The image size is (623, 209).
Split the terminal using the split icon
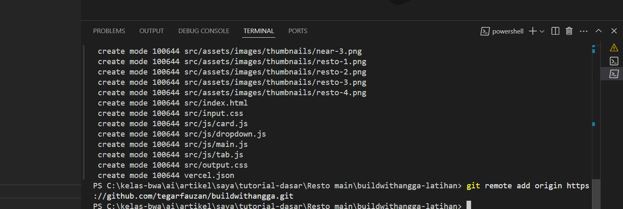(556, 31)
